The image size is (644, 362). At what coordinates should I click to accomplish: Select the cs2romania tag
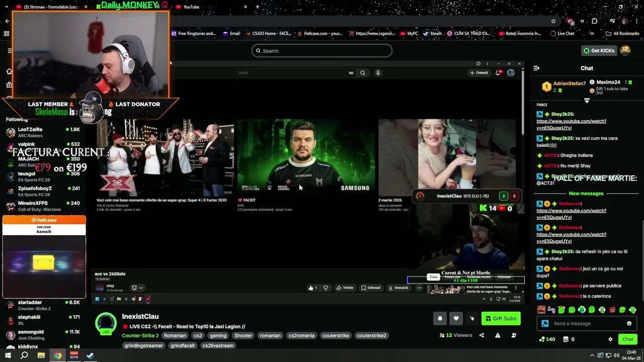tap(301, 335)
